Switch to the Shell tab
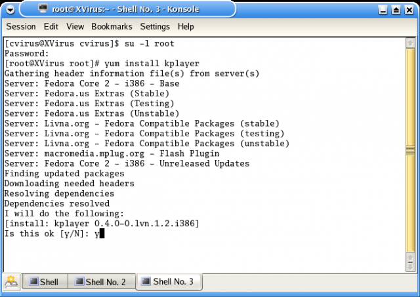Screen dimensions: 420x297 click(43, 282)
